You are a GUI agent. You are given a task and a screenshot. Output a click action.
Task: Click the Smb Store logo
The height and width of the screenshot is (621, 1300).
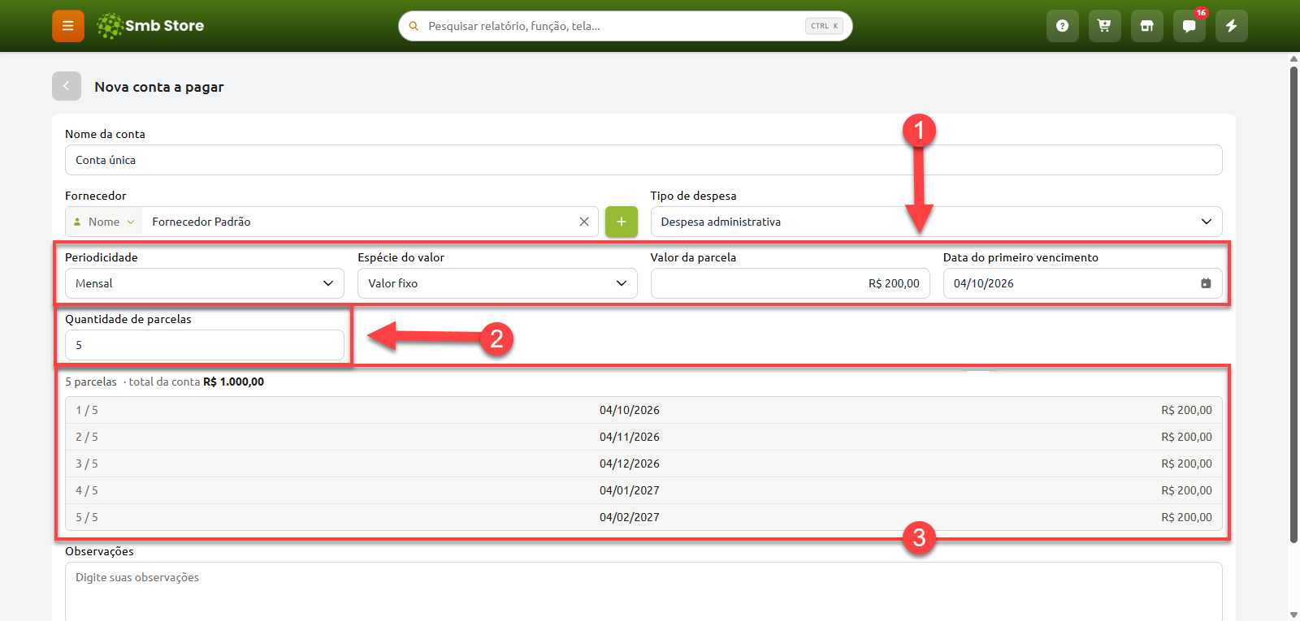(x=150, y=26)
